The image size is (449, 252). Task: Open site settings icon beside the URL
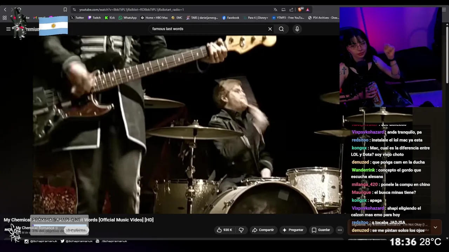click(x=74, y=9)
